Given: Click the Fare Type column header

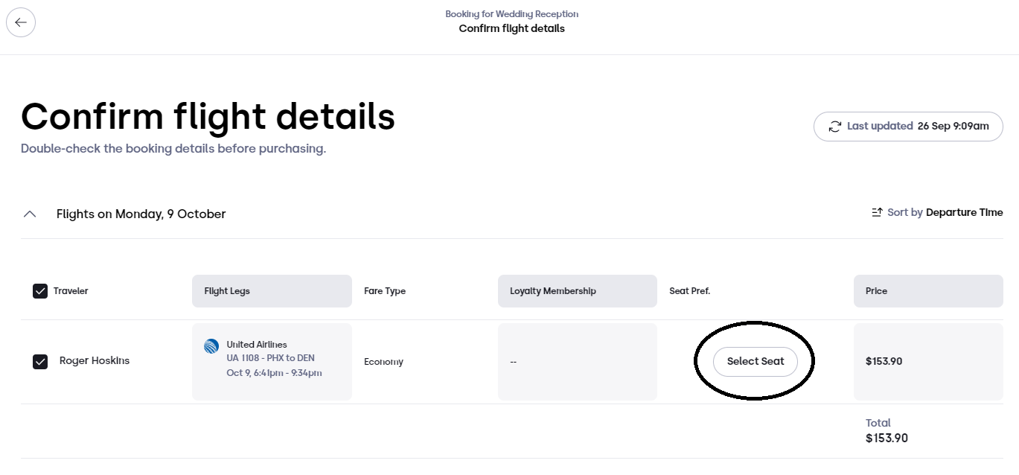Looking at the screenshot, I should (385, 291).
